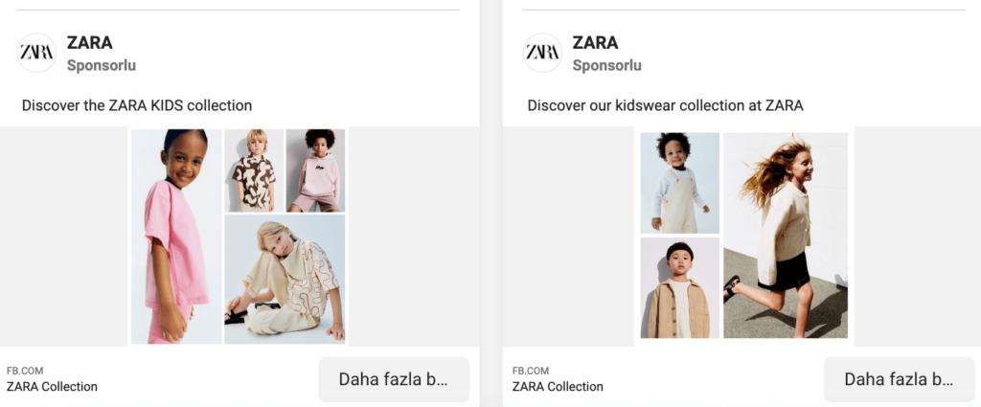Click the ZARA logo in the right ad
The height and width of the screenshot is (407, 981).
tap(542, 53)
